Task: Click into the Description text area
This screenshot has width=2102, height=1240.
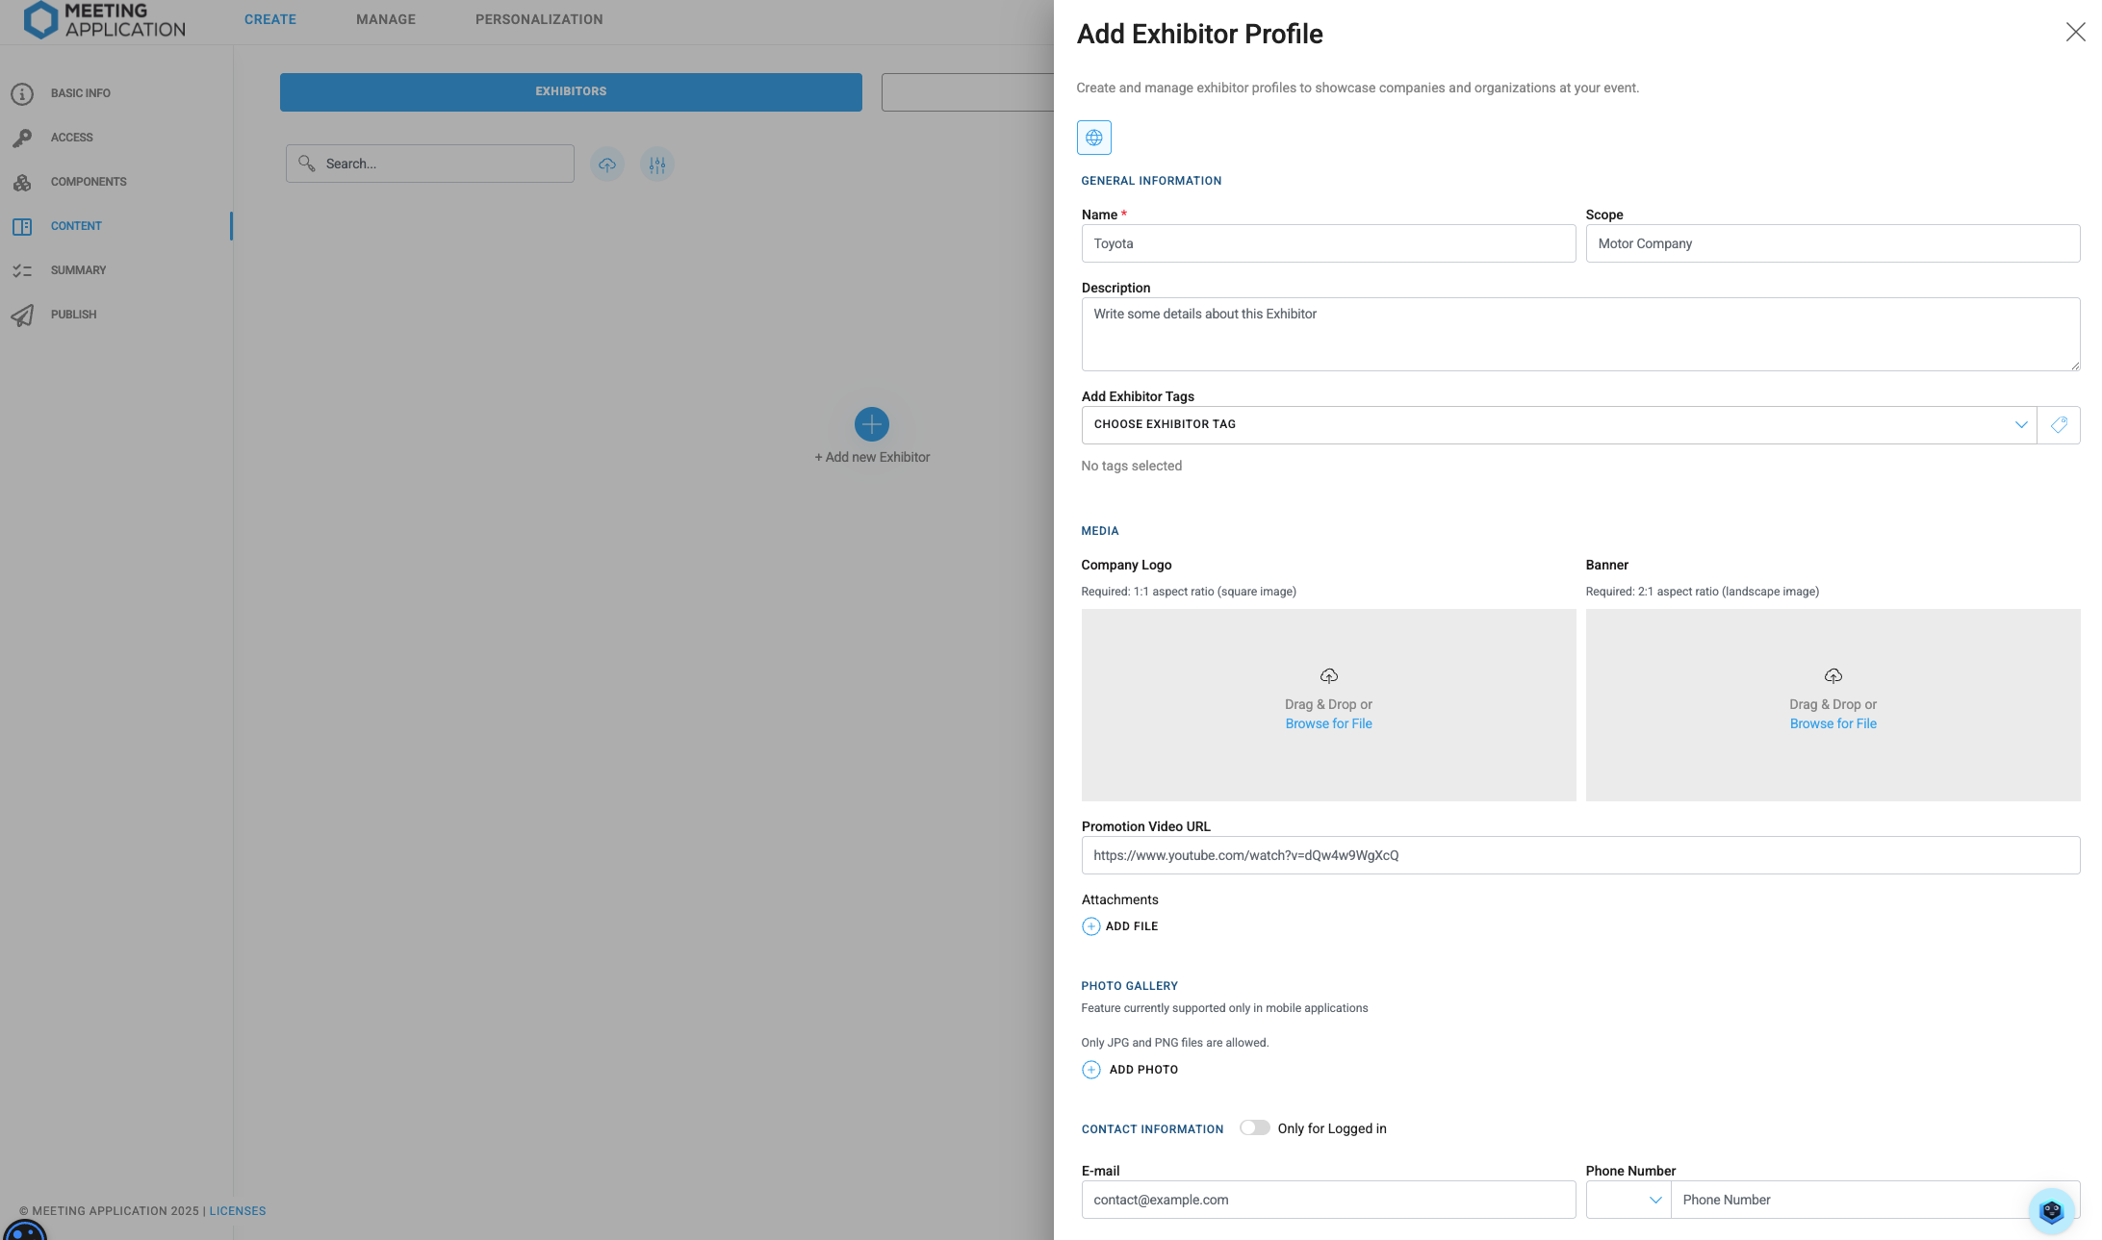Action: [1580, 334]
